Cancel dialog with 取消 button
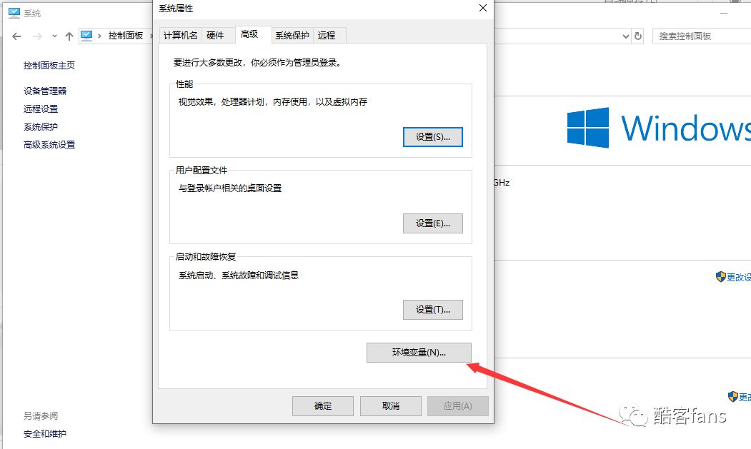751x449 pixels. click(x=391, y=406)
